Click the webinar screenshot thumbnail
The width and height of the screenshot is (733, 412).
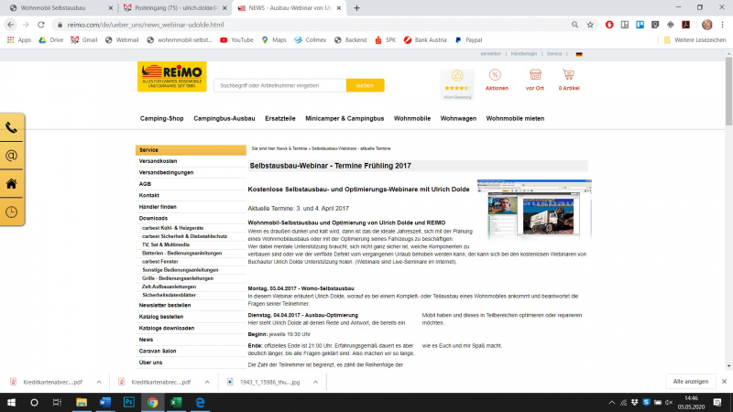pos(534,210)
